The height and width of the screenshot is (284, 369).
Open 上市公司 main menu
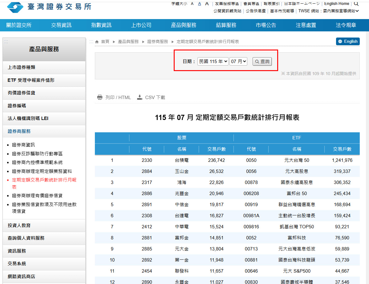pos(141,25)
